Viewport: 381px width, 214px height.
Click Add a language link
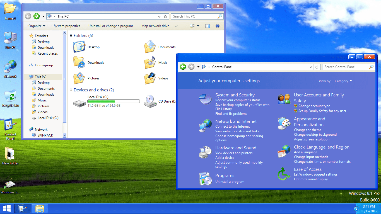[x=305, y=152]
